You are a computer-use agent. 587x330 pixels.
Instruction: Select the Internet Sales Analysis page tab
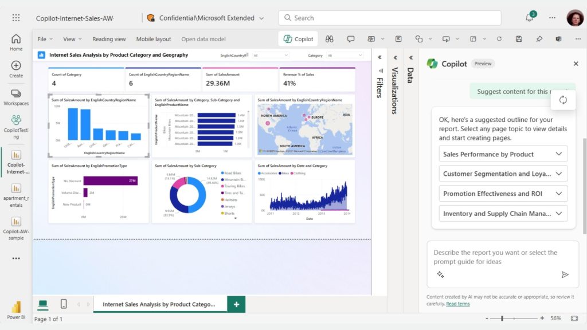point(160,304)
